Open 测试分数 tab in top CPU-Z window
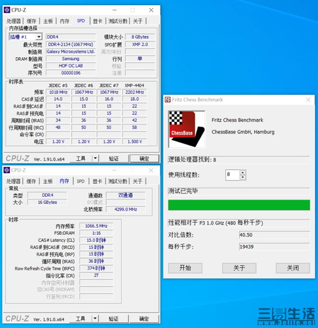 pos(118,21)
